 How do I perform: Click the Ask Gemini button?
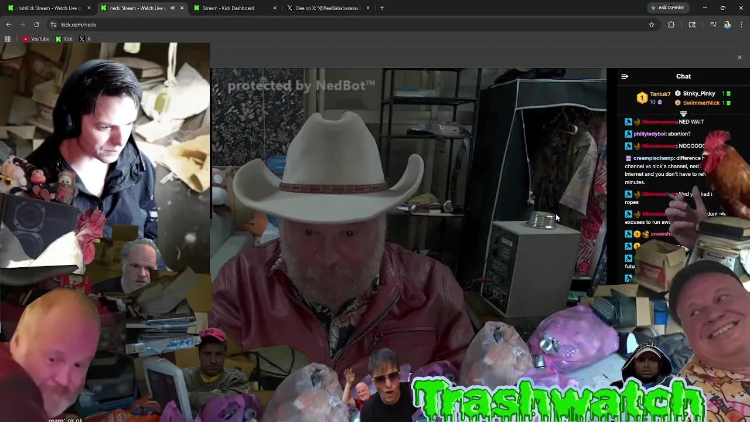(x=667, y=8)
